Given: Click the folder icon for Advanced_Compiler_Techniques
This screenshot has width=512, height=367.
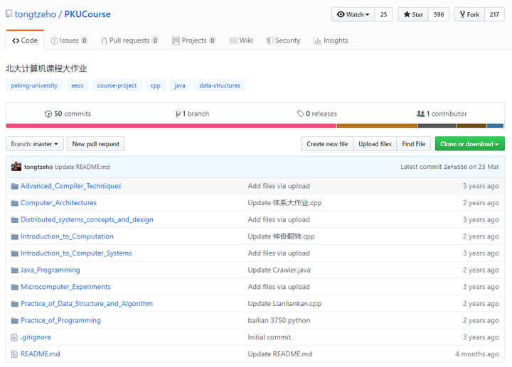Looking at the screenshot, I should (x=14, y=186).
